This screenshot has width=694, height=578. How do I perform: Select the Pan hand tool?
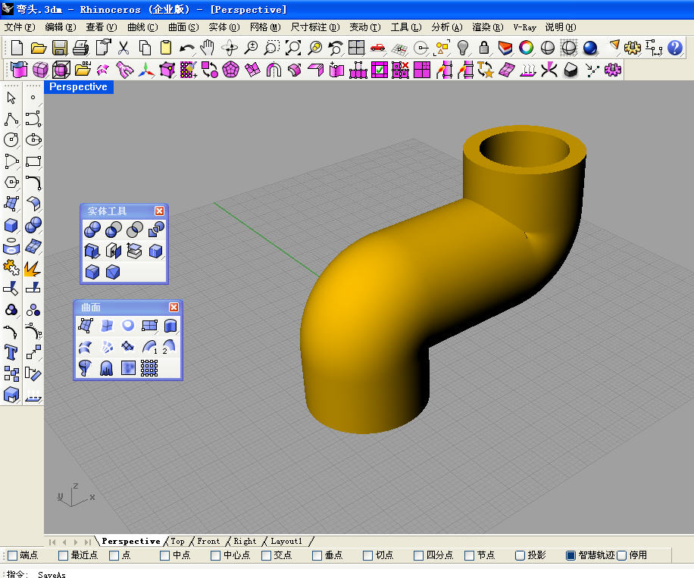pyautogui.click(x=207, y=48)
